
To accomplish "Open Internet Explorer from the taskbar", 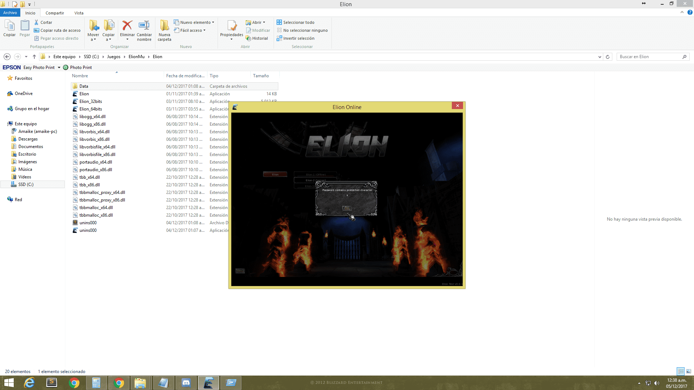I will (x=29, y=383).
